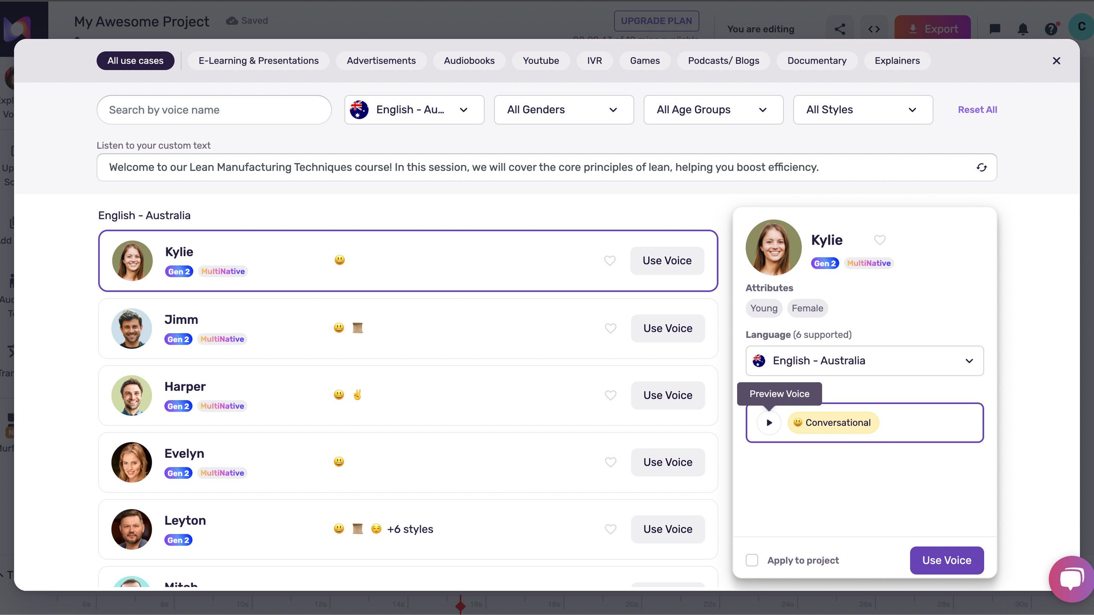This screenshot has height=615, width=1094.
Task: Open the embed code icon
Action: coord(874,29)
